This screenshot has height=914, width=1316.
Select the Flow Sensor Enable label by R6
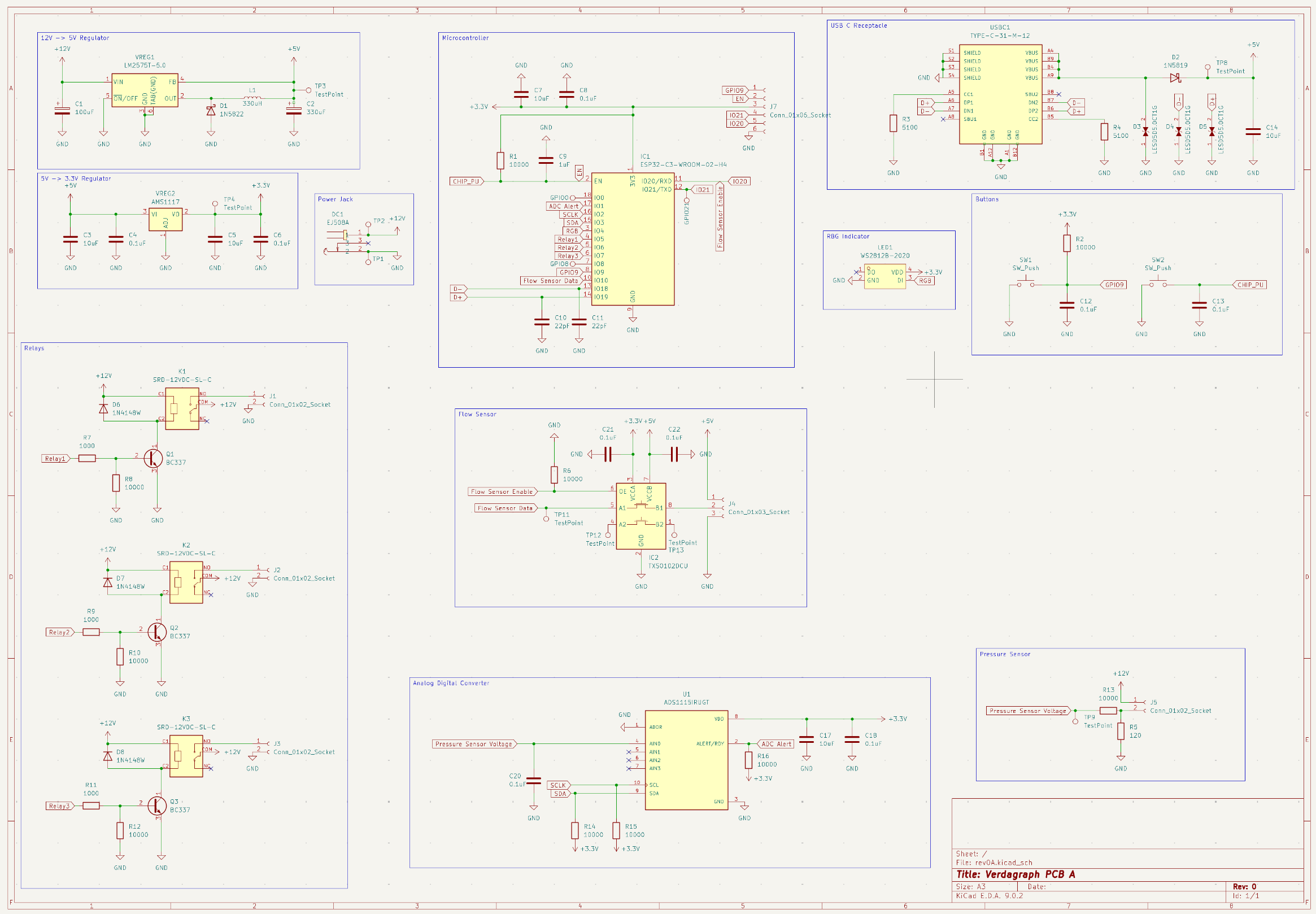click(502, 491)
